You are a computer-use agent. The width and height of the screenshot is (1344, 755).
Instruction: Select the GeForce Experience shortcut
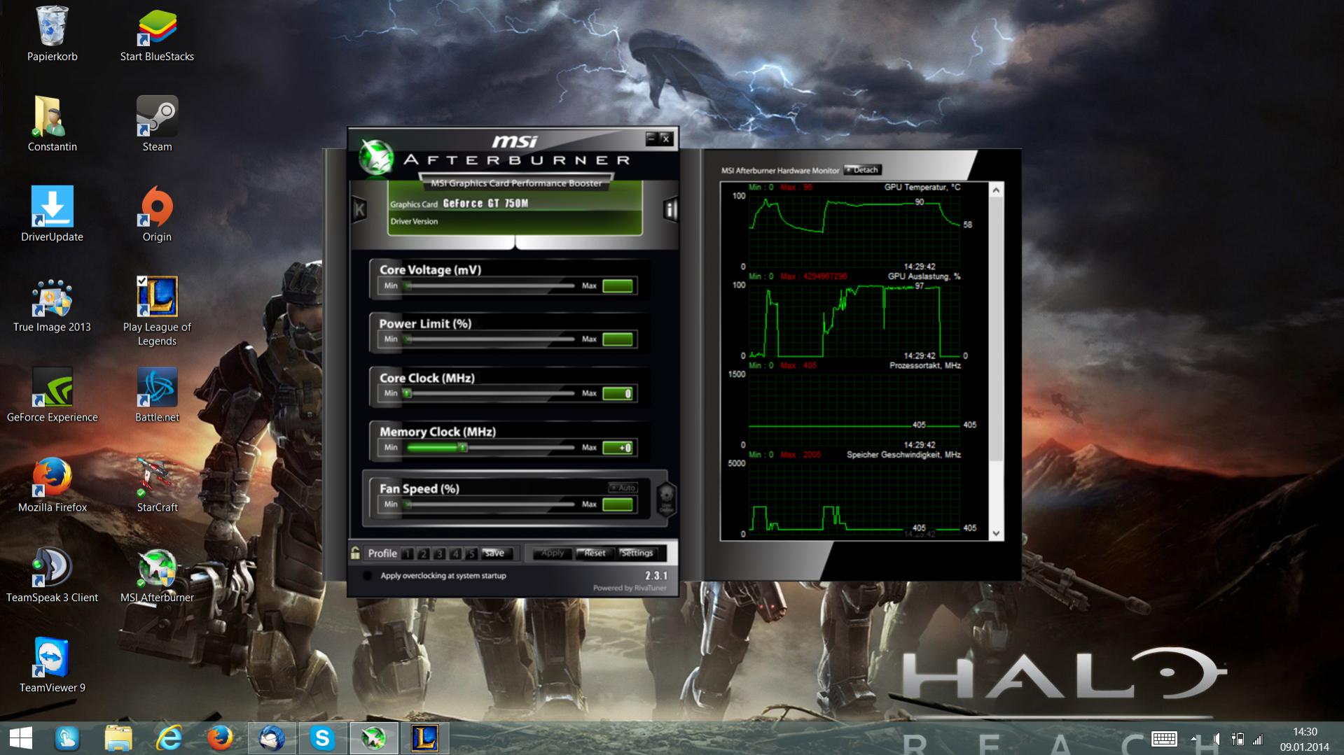pyautogui.click(x=52, y=395)
